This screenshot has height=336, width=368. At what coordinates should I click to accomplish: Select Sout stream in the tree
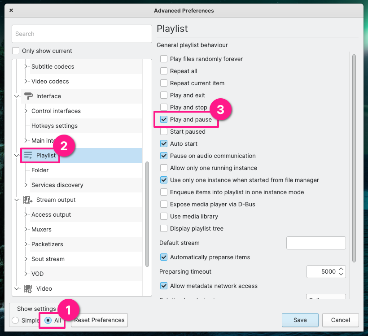tap(48, 259)
